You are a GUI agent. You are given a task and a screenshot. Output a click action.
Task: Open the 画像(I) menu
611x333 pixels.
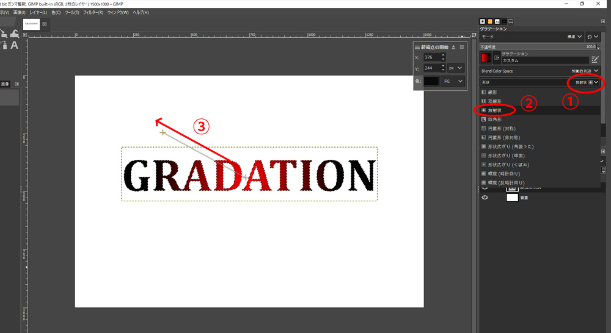pyautogui.click(x=20, y=12)
